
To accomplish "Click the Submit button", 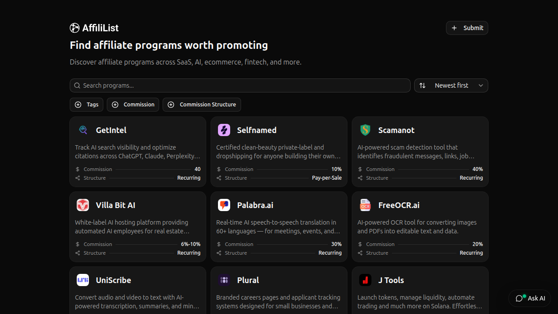I will pyautogui.click(x=467, y=28).
